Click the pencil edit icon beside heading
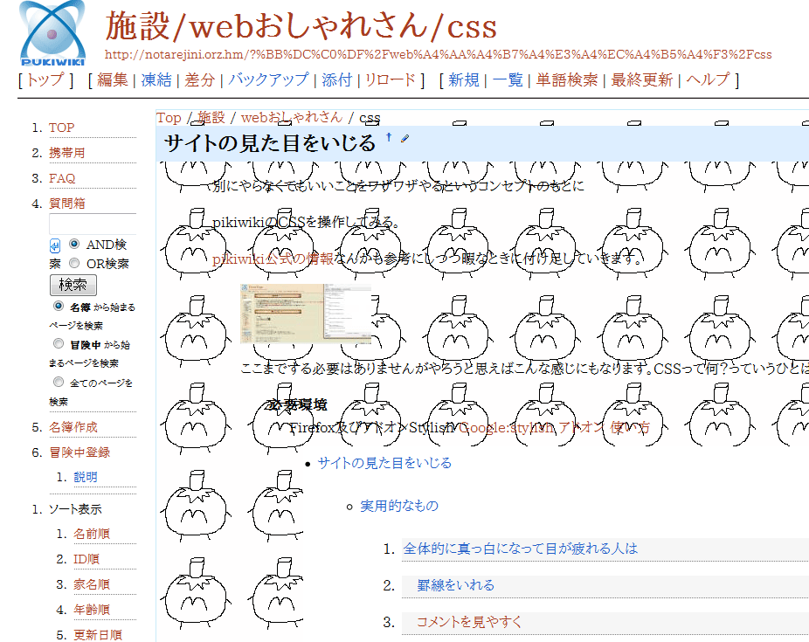The width and height of the screenshot is (809, 642). click(x=404, y=138)
